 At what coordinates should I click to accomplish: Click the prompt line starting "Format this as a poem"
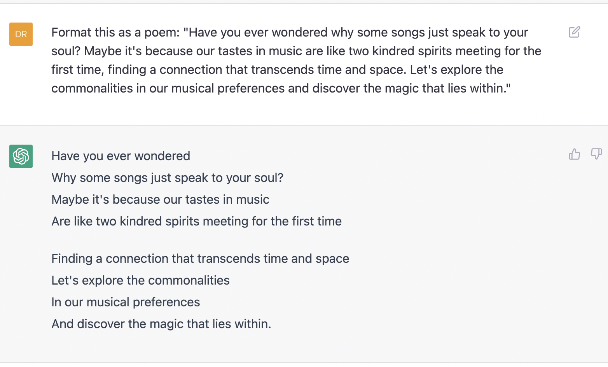click(x=289, y=32)
